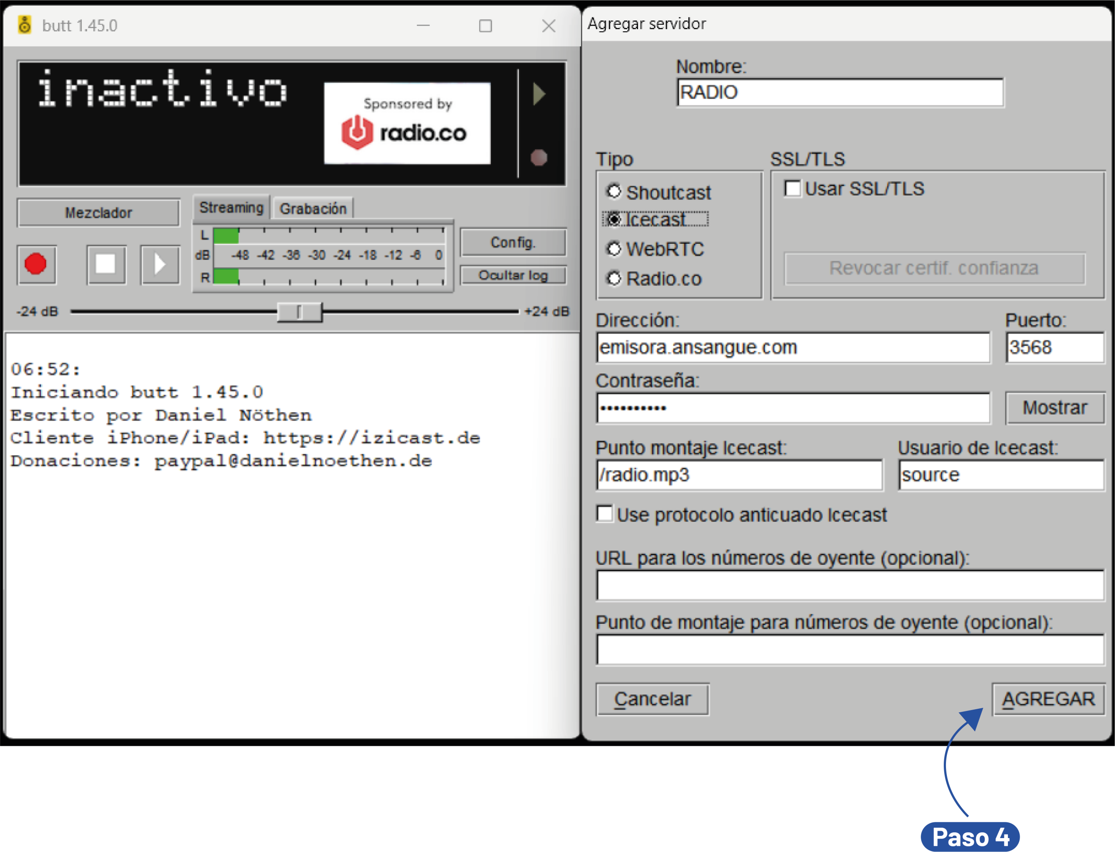
Task: Click the AGREGAR button
Action: [x=1048, y=699]
